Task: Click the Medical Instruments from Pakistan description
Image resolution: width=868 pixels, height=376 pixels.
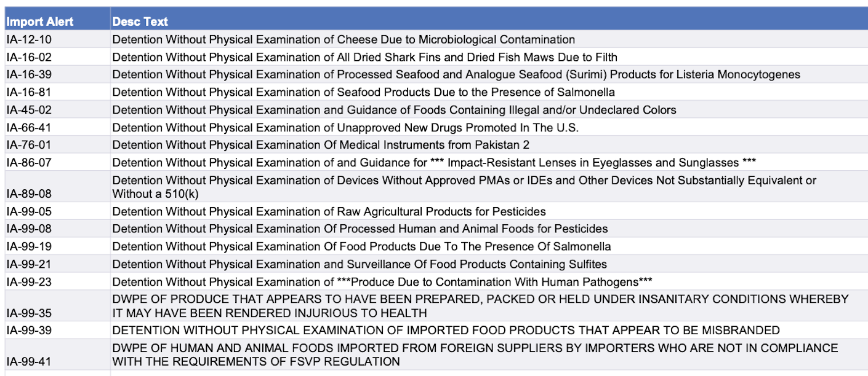Action: [320, 145]
